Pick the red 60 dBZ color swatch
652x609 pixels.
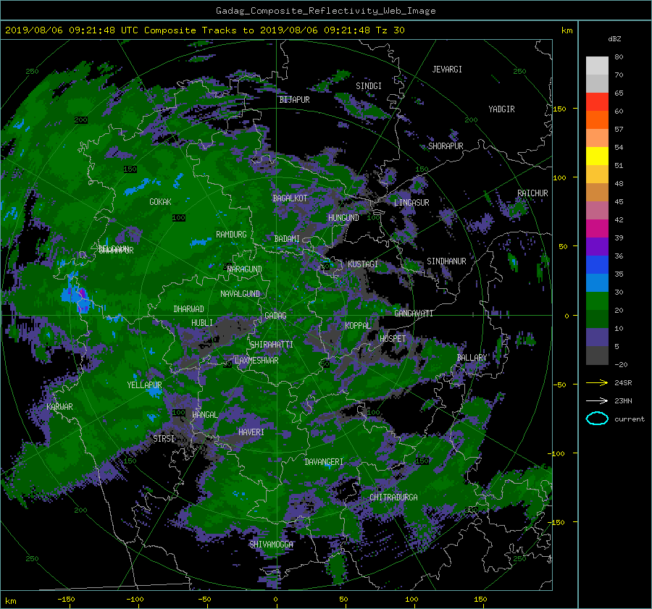click(597, 102)
